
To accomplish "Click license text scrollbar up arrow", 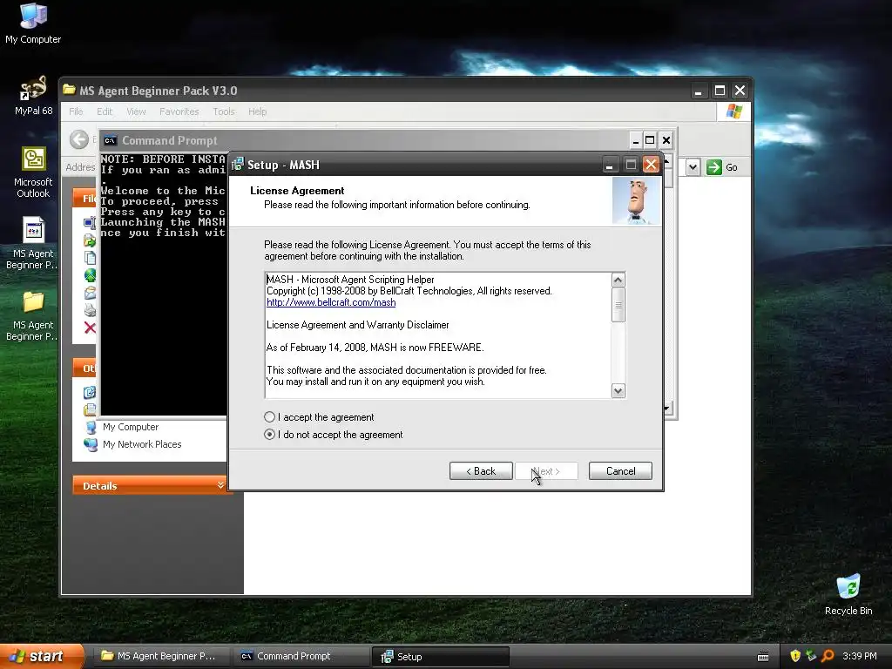I will [x=618, y=280].
